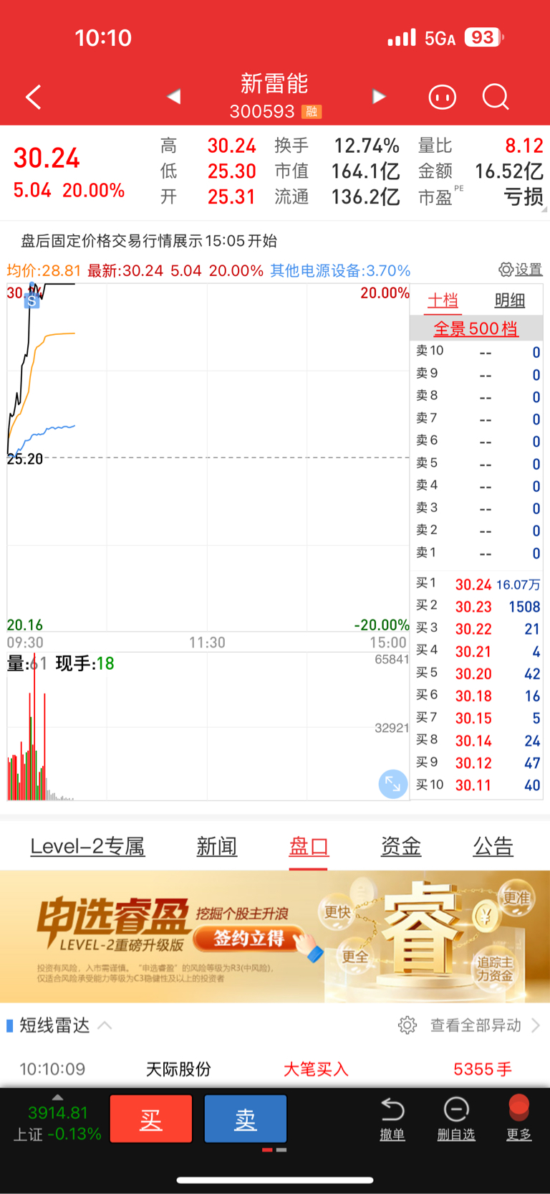Image resolution: width=550 pixels, height=1194 pixels.
Task: Switch to the previous stock with left triangle
Action: 174,96
